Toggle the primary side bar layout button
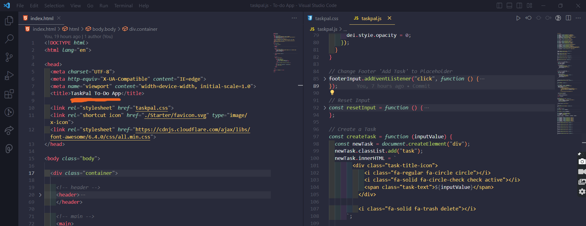The width and height of the screenshot is (586, 226). click(499, 5)
